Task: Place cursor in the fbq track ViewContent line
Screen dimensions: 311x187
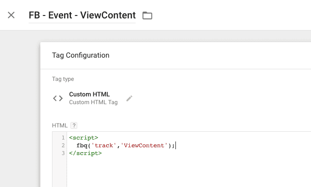Action: coord(126,145)
